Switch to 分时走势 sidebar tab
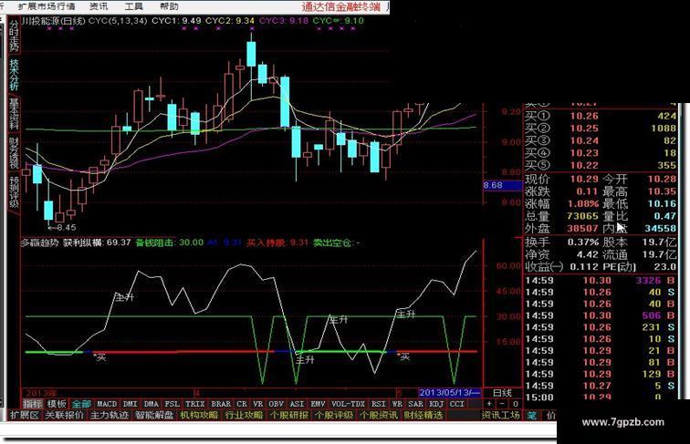The width and height of the screenshot is (690, 444). [14, 36]
